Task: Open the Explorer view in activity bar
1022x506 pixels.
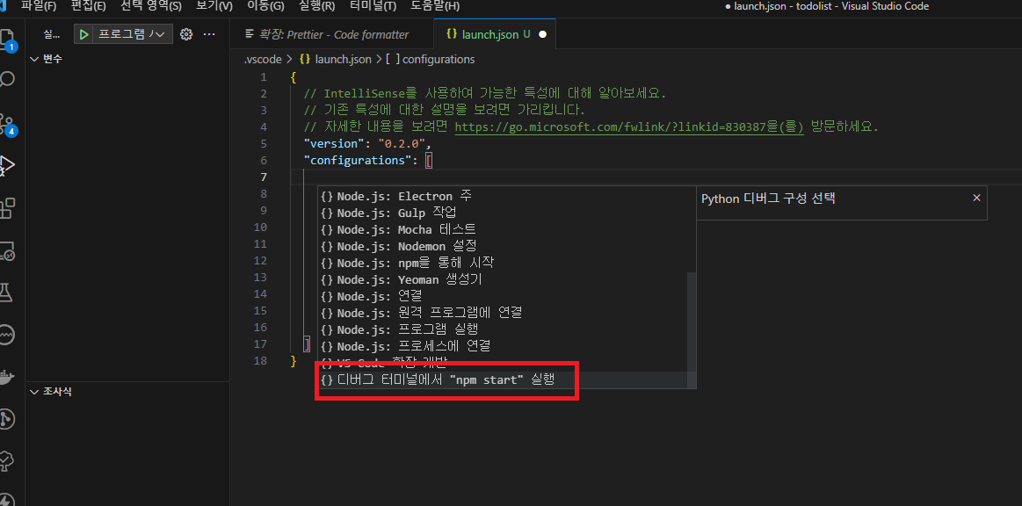Action: click(x=6, y=39)
